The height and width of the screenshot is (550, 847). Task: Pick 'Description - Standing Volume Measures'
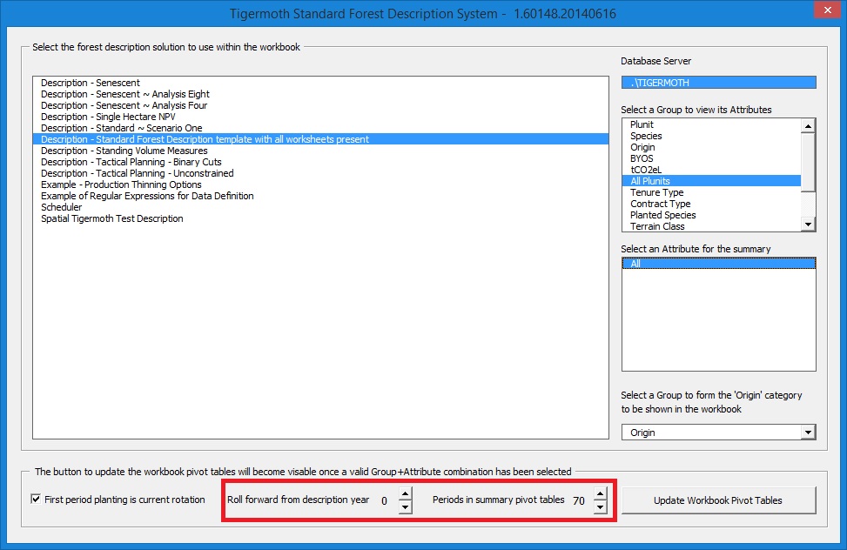[320, 151]
